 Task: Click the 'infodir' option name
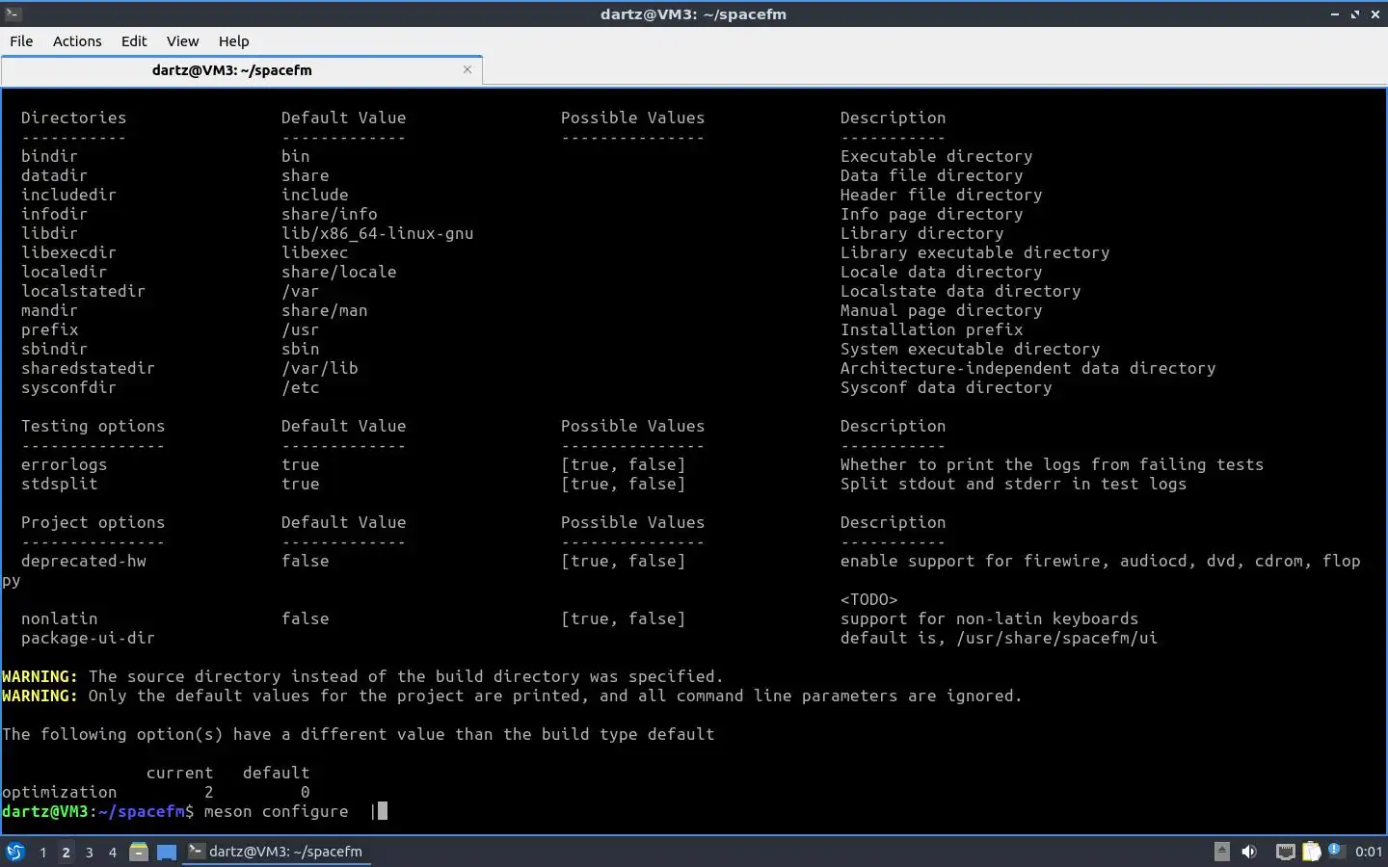click(x=54, y=214)
